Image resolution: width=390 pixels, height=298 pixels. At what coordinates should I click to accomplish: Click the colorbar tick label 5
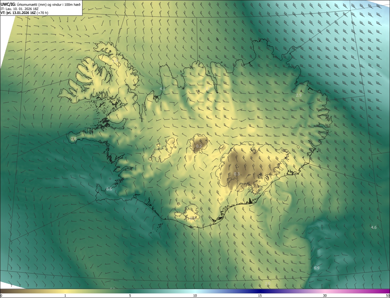click(x=130, y=296)
